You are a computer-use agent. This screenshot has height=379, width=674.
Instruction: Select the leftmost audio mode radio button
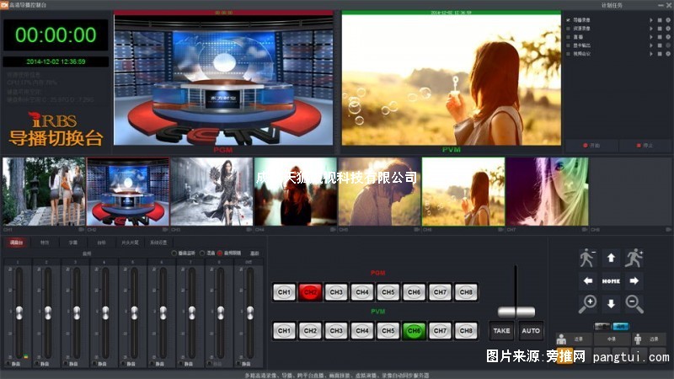click(x=174, y=254)
